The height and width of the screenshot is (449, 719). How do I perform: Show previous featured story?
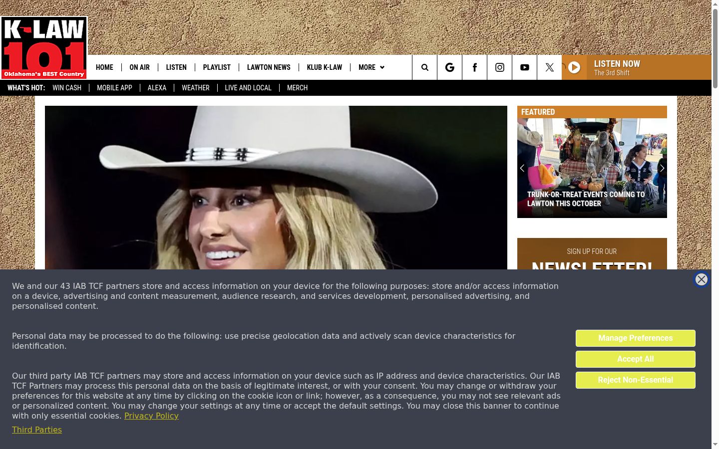[x=522, y=168]
